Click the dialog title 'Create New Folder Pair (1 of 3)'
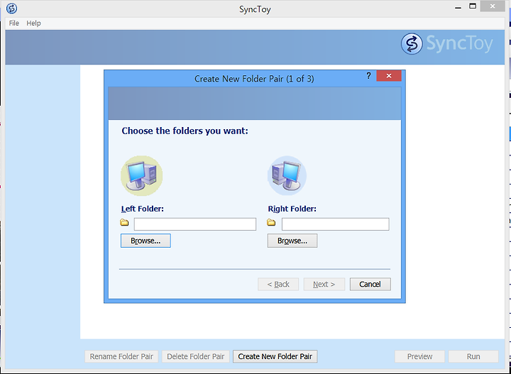This screenshot has height=374, width=511. pos(254,79)
